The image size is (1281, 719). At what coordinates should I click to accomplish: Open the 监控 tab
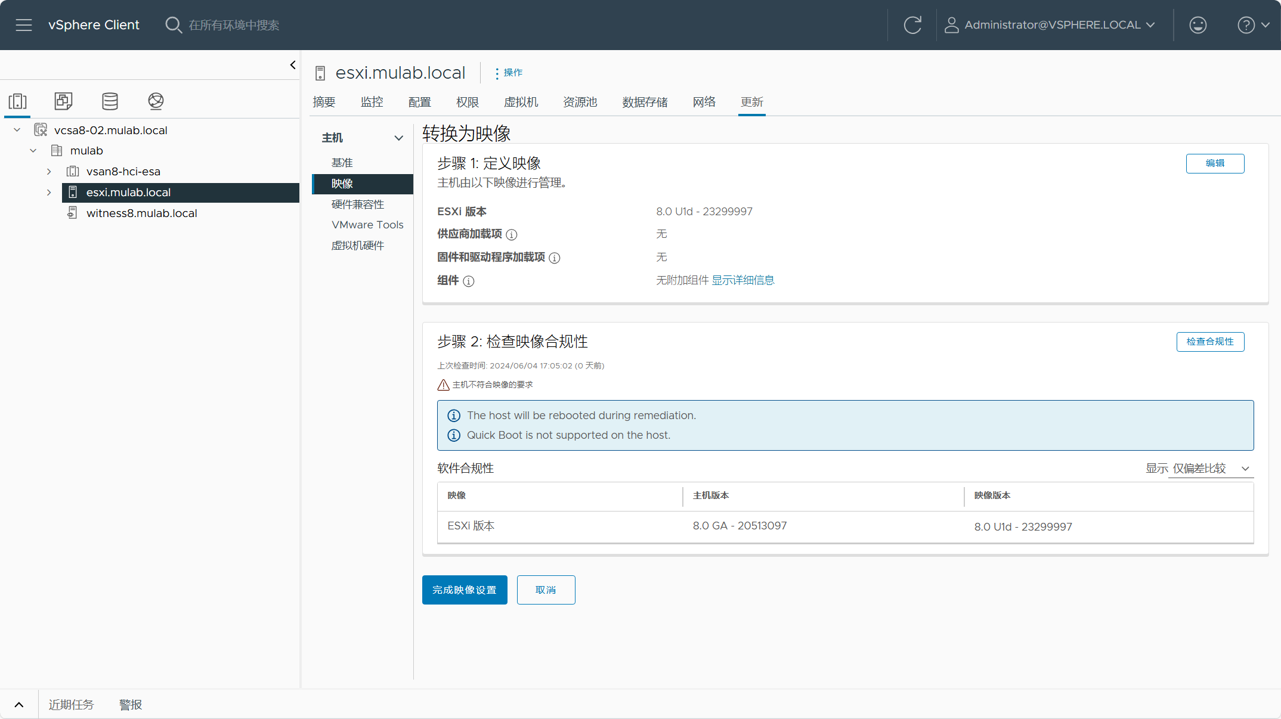[x=372, y=102]
